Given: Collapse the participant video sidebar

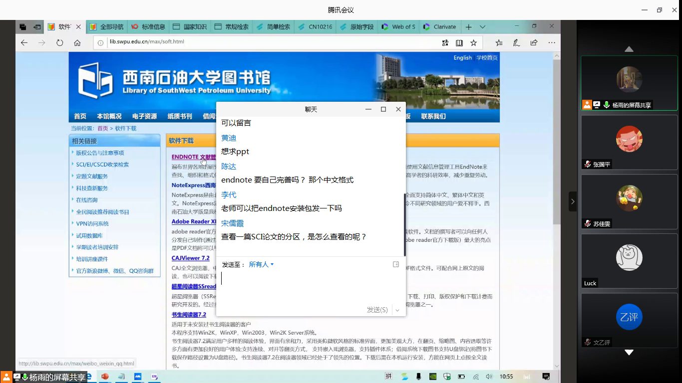Looking at the screenshot, I should point(572,201).
